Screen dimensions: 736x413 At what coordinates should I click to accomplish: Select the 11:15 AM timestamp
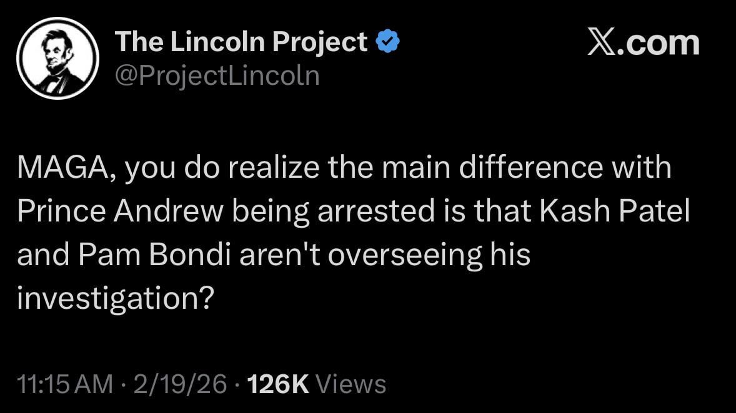coord(66,384)
